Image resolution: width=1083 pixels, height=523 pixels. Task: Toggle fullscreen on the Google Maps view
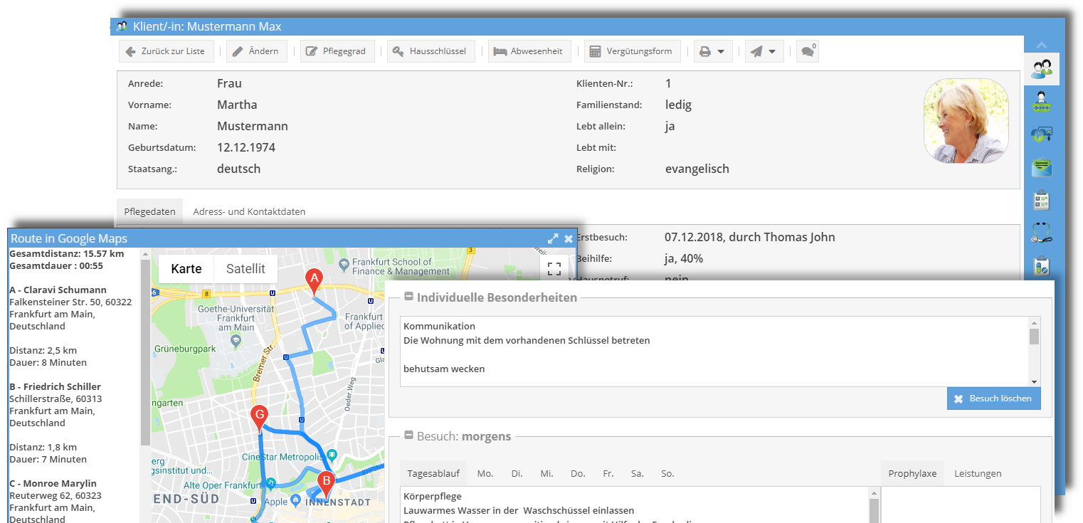554,269
